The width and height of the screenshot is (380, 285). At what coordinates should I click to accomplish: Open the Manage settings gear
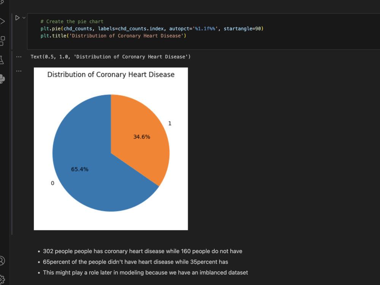(x=2, y=279)
